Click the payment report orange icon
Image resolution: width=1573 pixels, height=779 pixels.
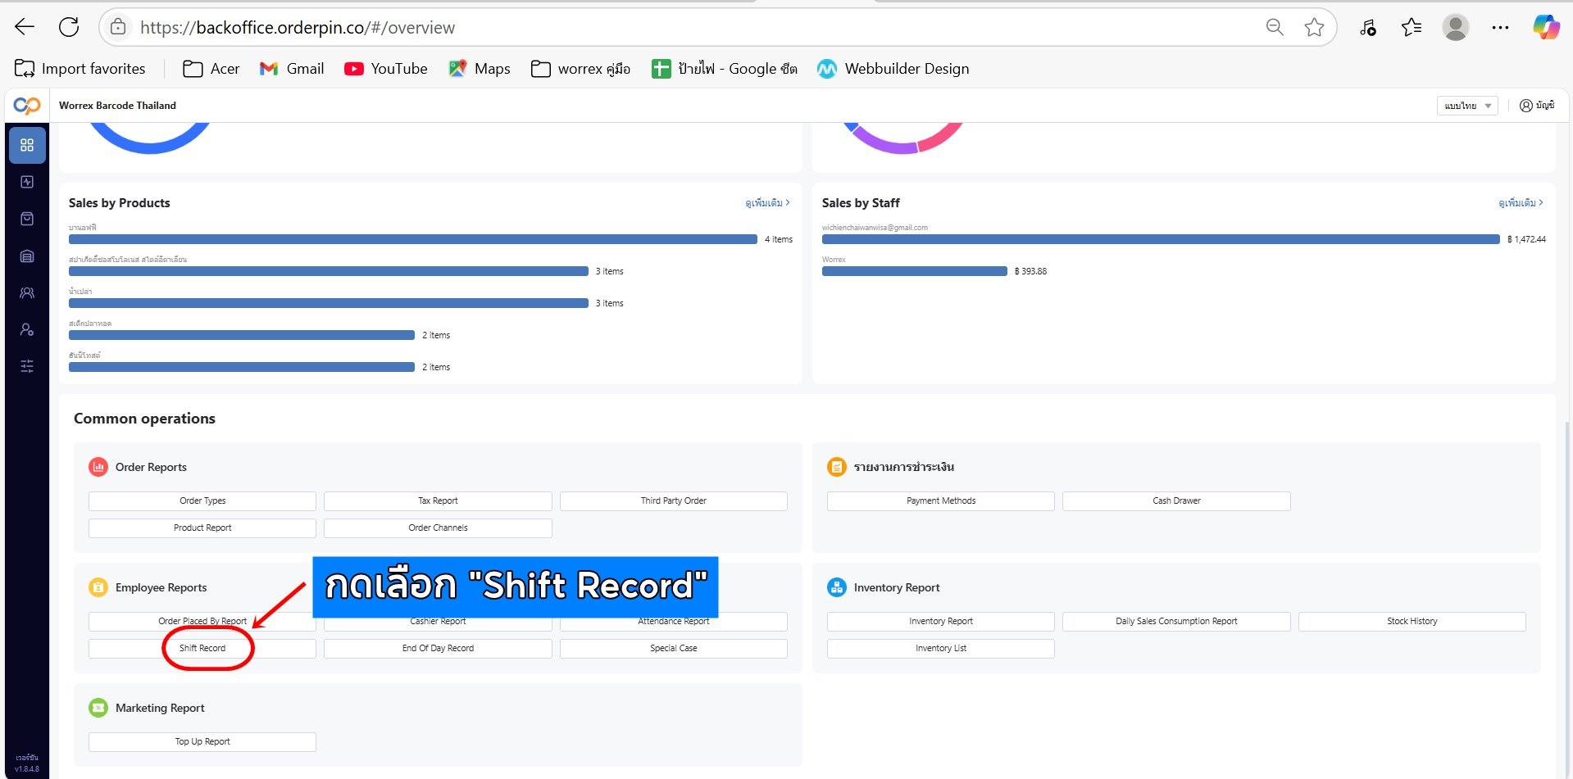(x=837, y=467)
